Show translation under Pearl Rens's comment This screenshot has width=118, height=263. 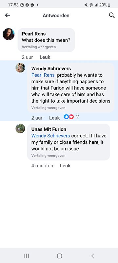point(39,47)
